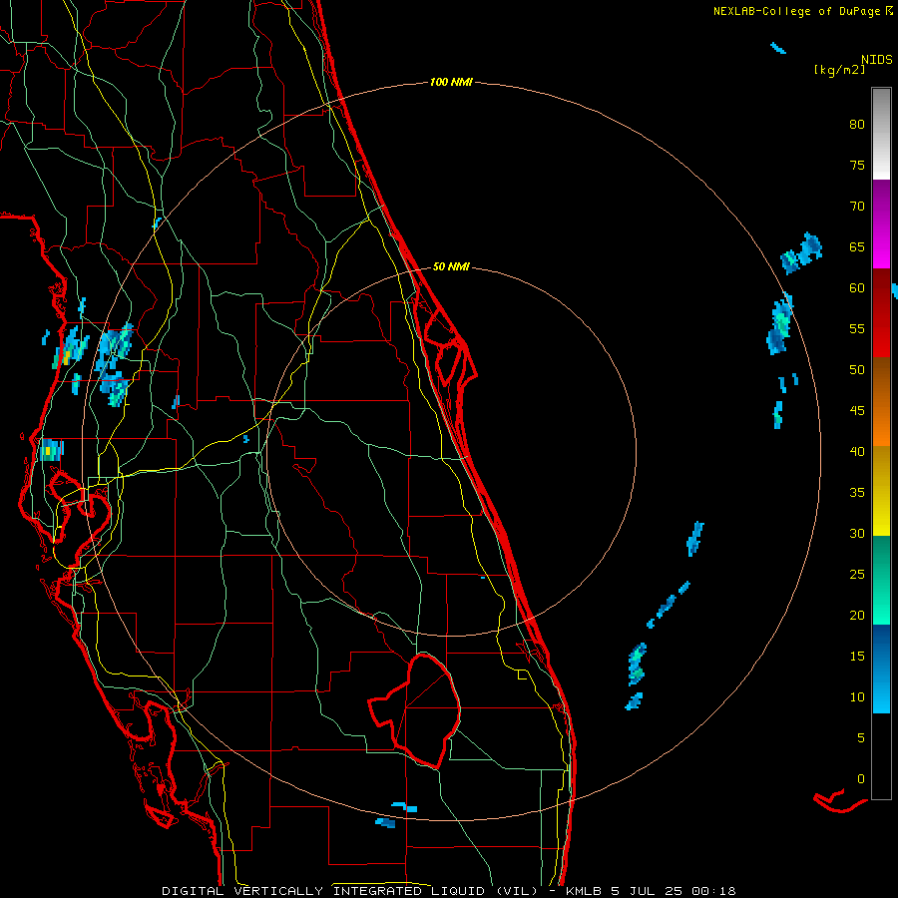The height and width of the screenshot is (898, 898).
Task: Select the 0 value on the VIL scale
Action: click(861, 779)
